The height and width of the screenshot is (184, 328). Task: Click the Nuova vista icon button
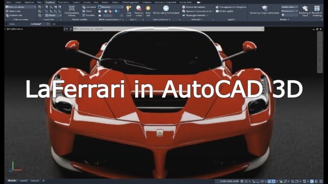coord(7,11)
